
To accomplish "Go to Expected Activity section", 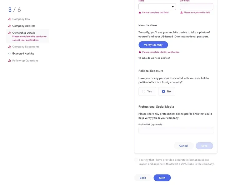I will (x=23, y=54).
